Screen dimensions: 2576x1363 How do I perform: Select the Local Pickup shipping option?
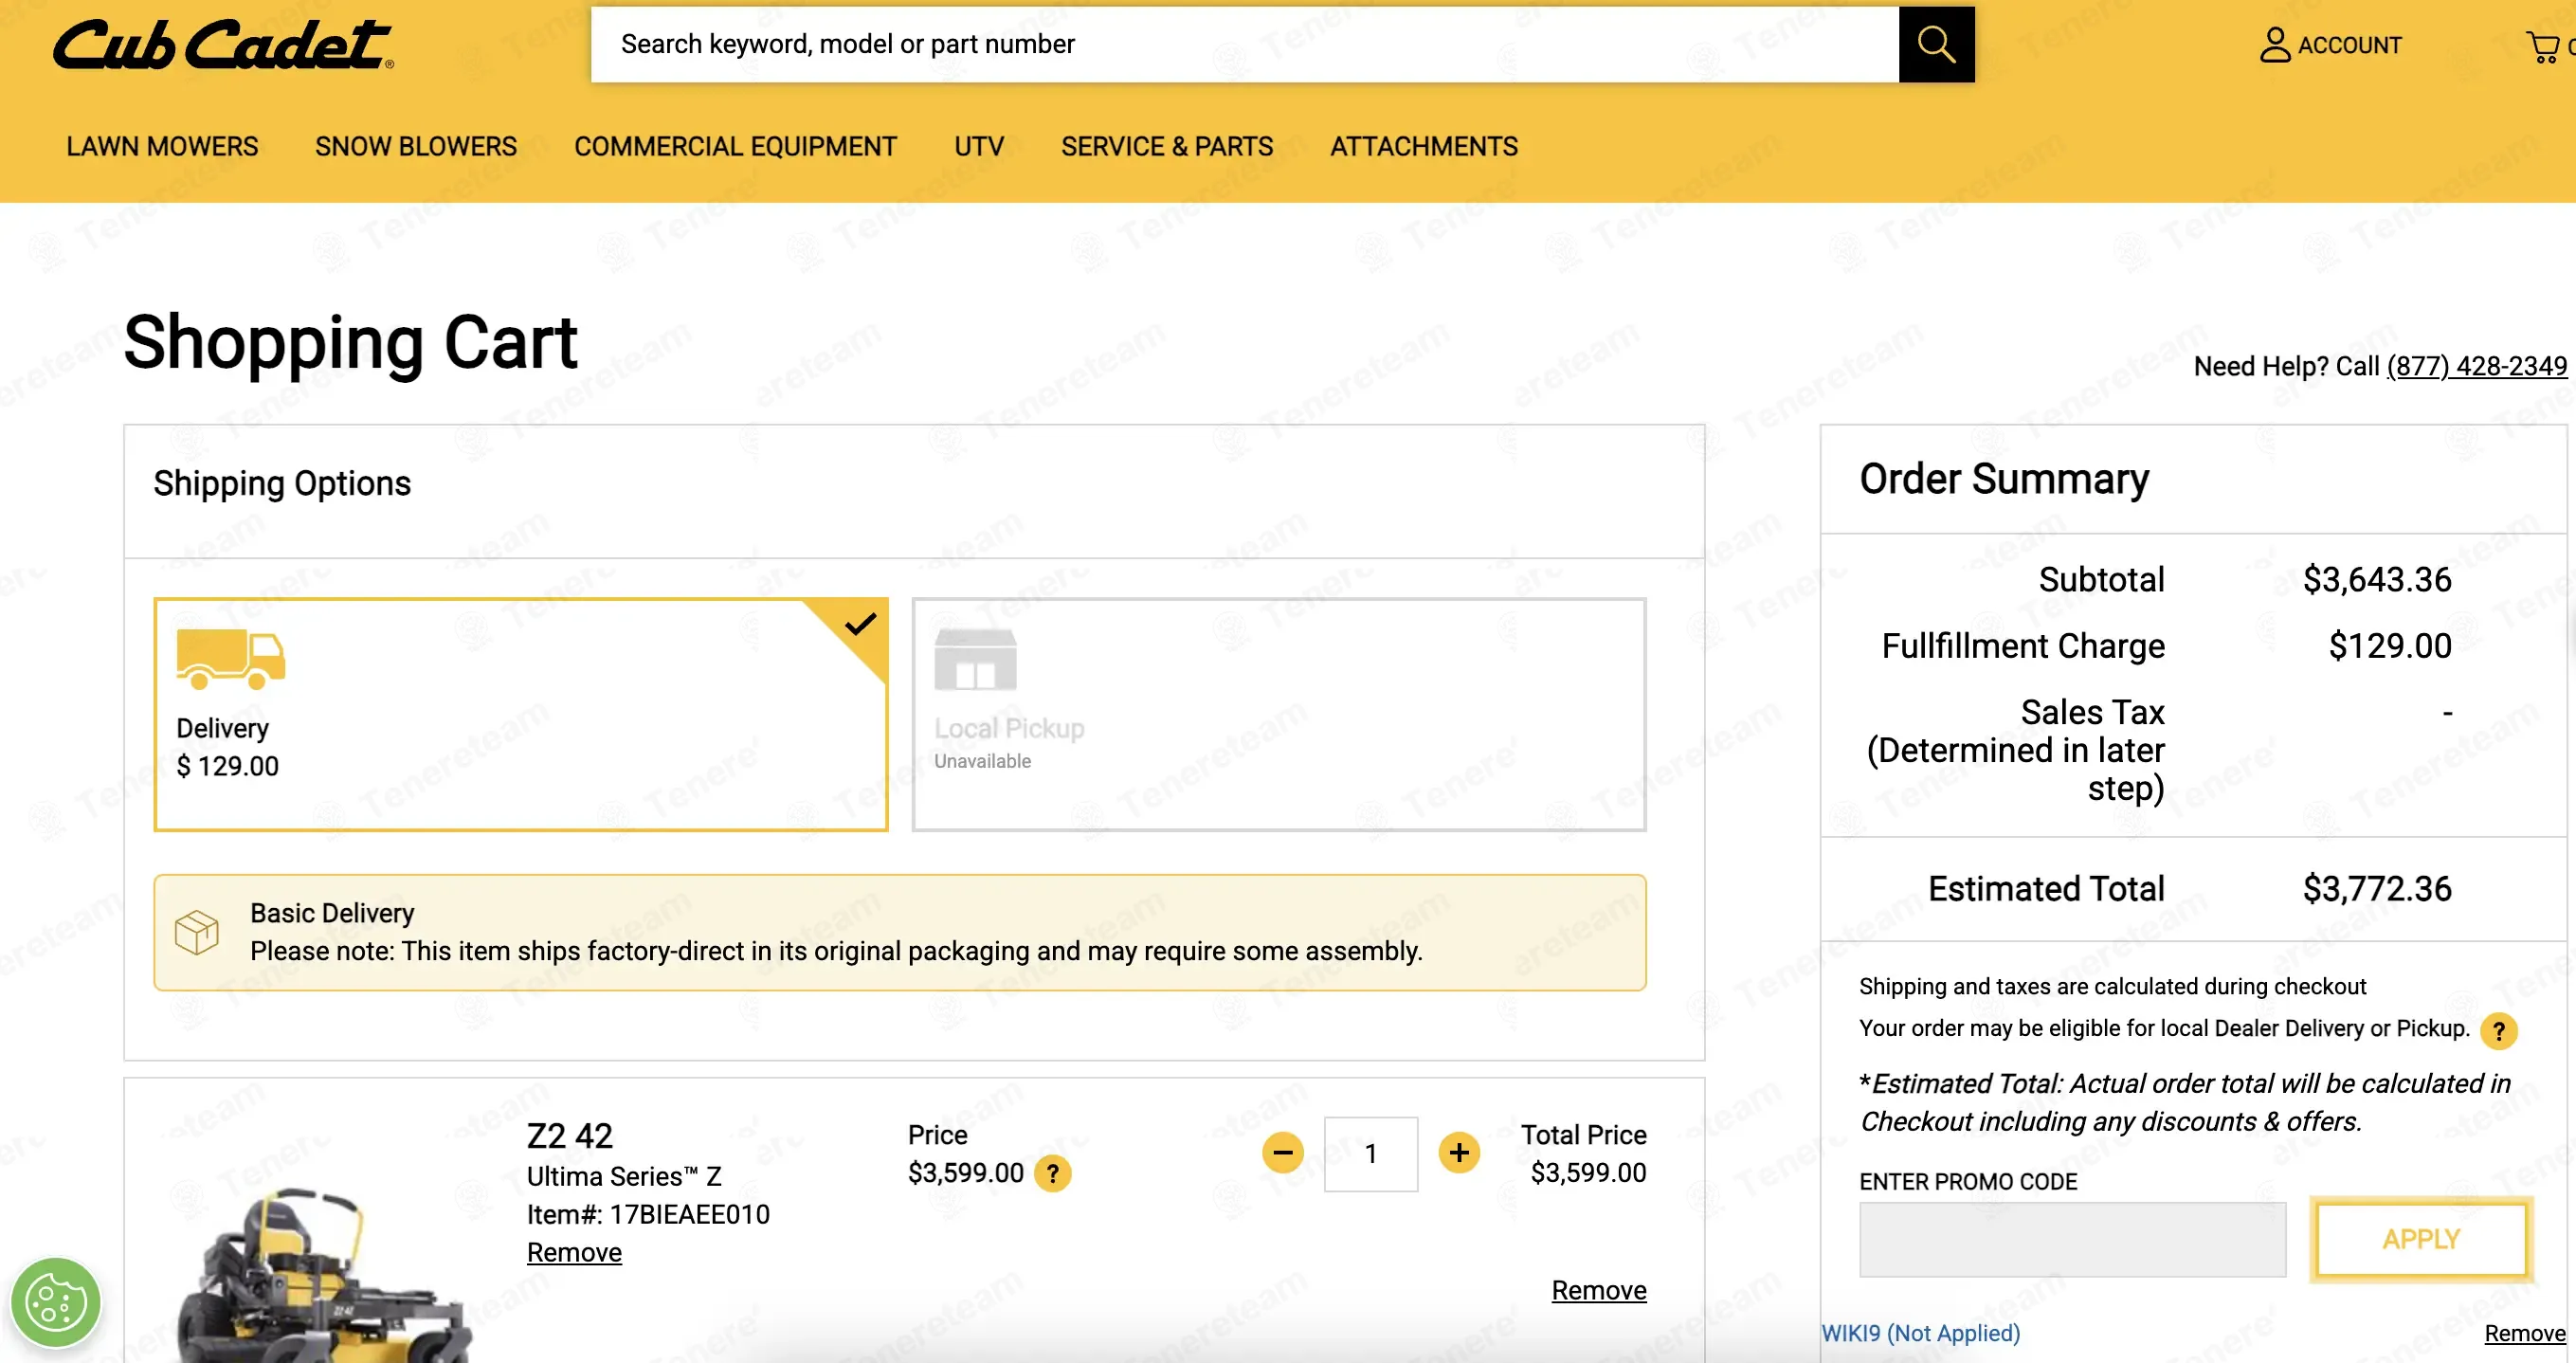click(1279, 714)
